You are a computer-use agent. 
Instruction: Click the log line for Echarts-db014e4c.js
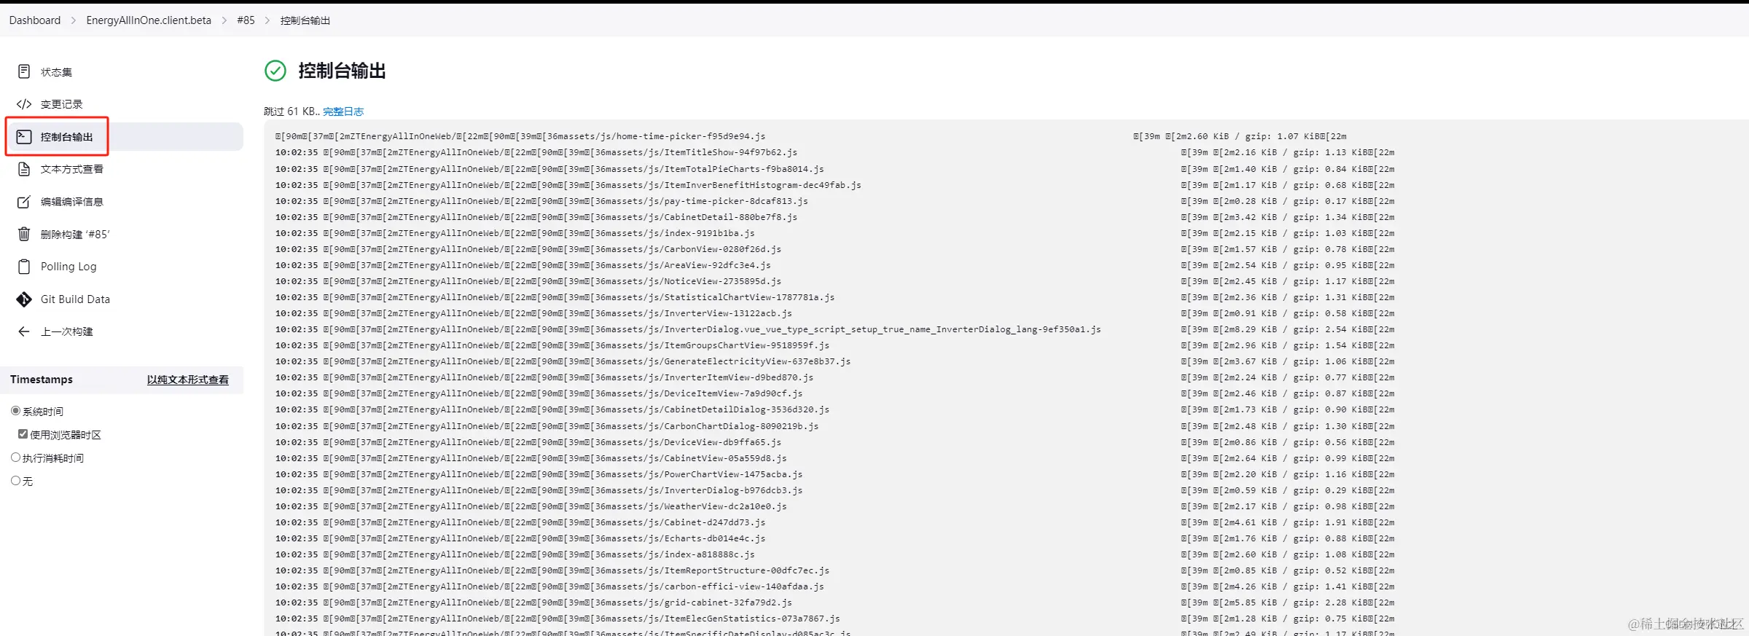tap(834, 538)
